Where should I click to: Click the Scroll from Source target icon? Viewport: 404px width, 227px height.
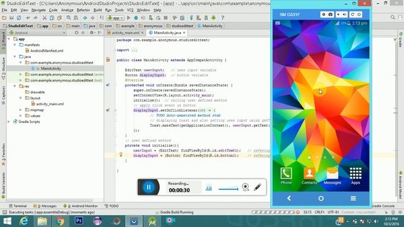[x=76, y=33]
